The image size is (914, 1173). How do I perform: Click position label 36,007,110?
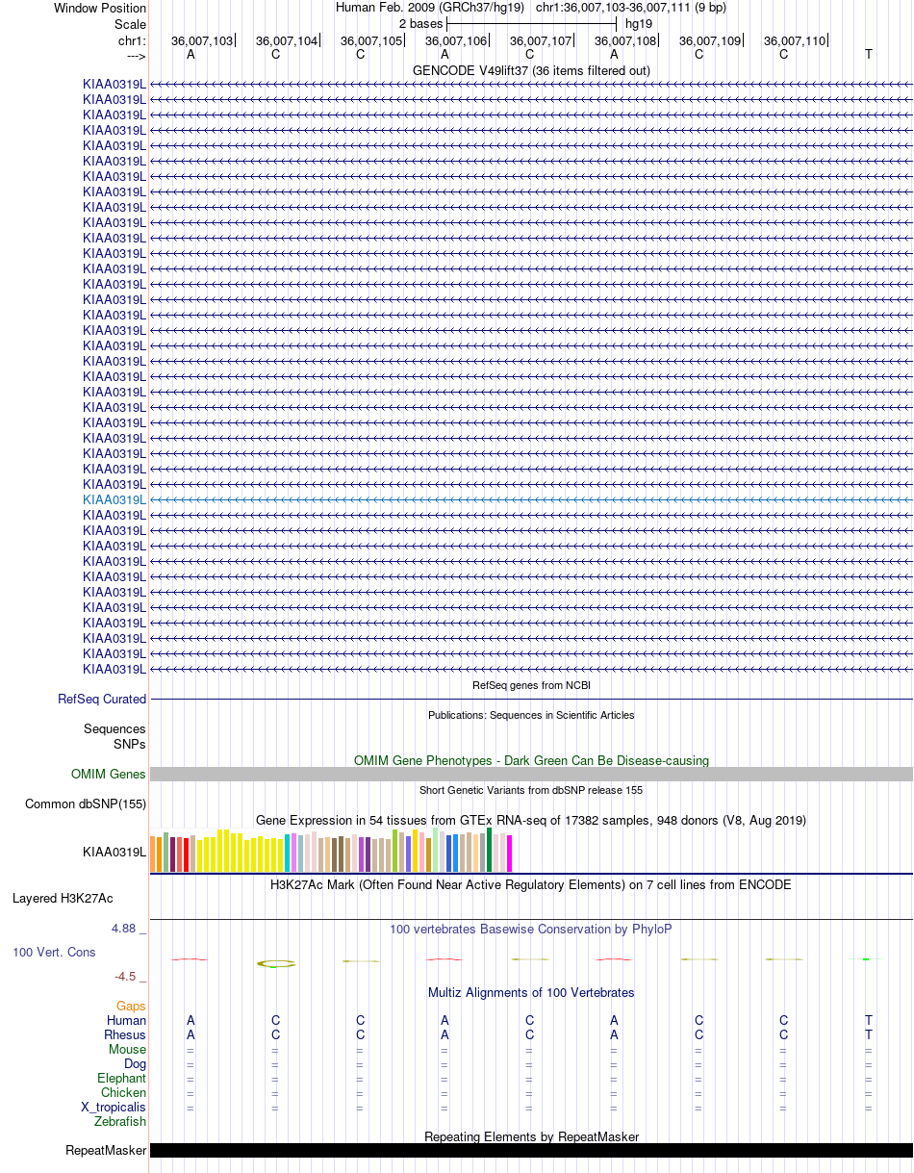[795, 40]
